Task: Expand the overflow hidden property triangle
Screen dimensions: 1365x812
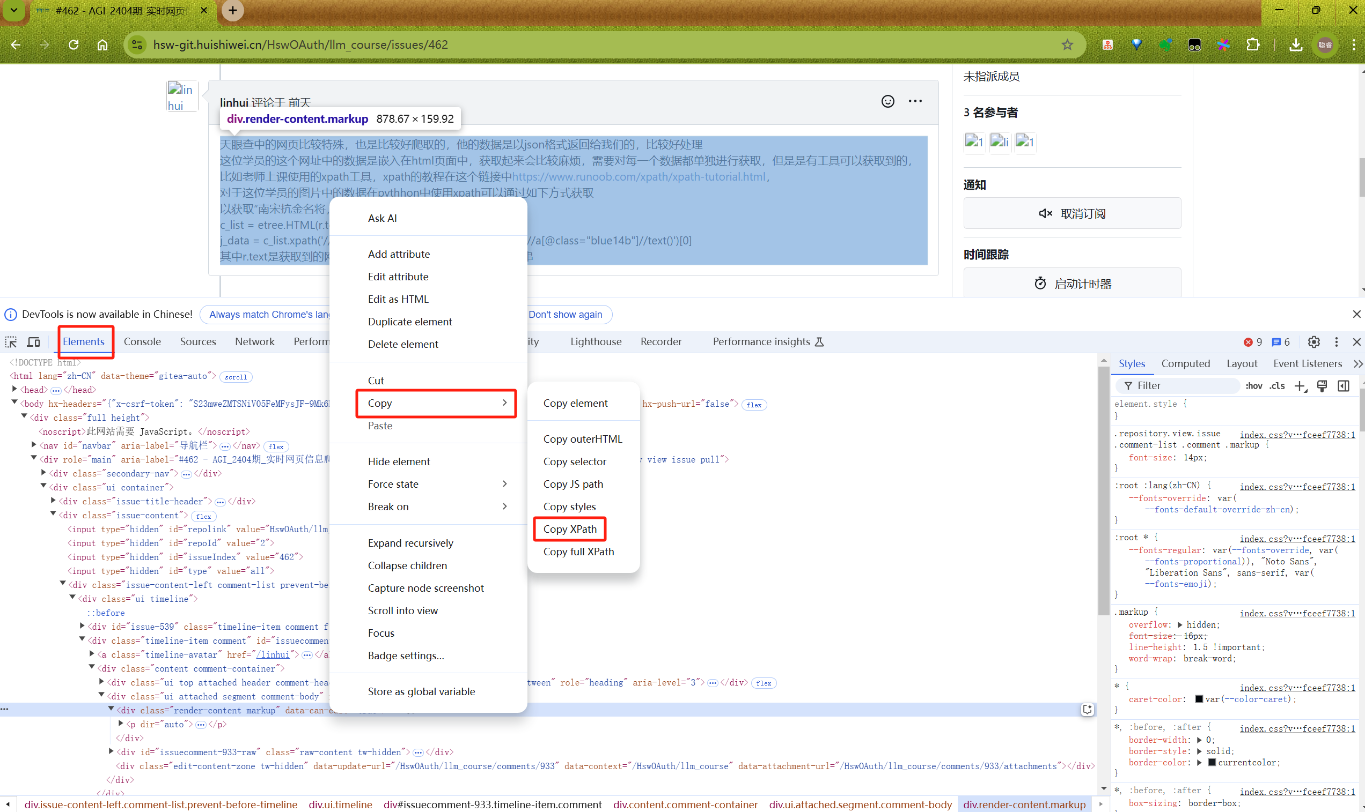Action: pos(1180,625)
